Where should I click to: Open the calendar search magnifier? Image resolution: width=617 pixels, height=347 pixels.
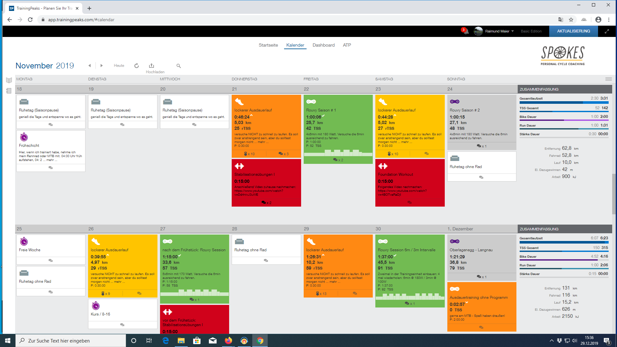tap(179, 66)
